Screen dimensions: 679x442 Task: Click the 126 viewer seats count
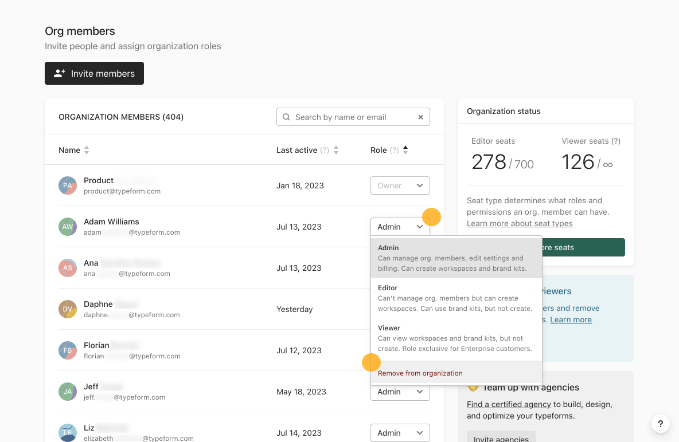point(577,162)
